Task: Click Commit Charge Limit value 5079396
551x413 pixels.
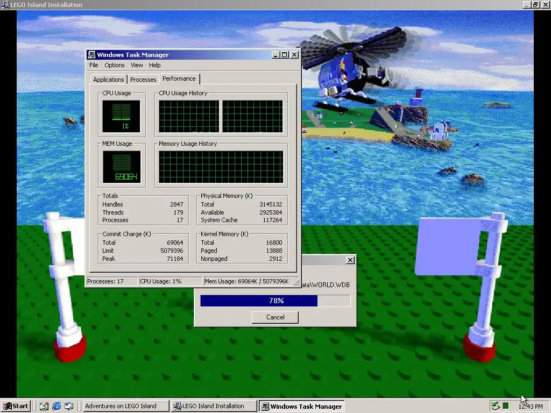Action: click(172, 251)
